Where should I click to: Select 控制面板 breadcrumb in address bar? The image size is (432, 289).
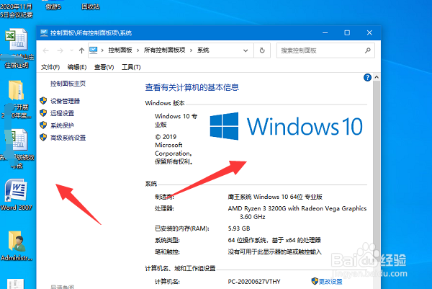120,50
